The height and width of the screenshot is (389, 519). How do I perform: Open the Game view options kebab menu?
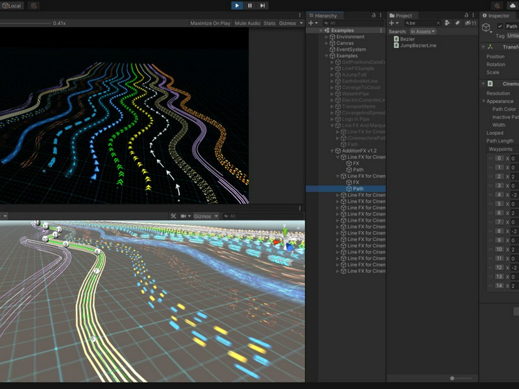tap(300, 15)
